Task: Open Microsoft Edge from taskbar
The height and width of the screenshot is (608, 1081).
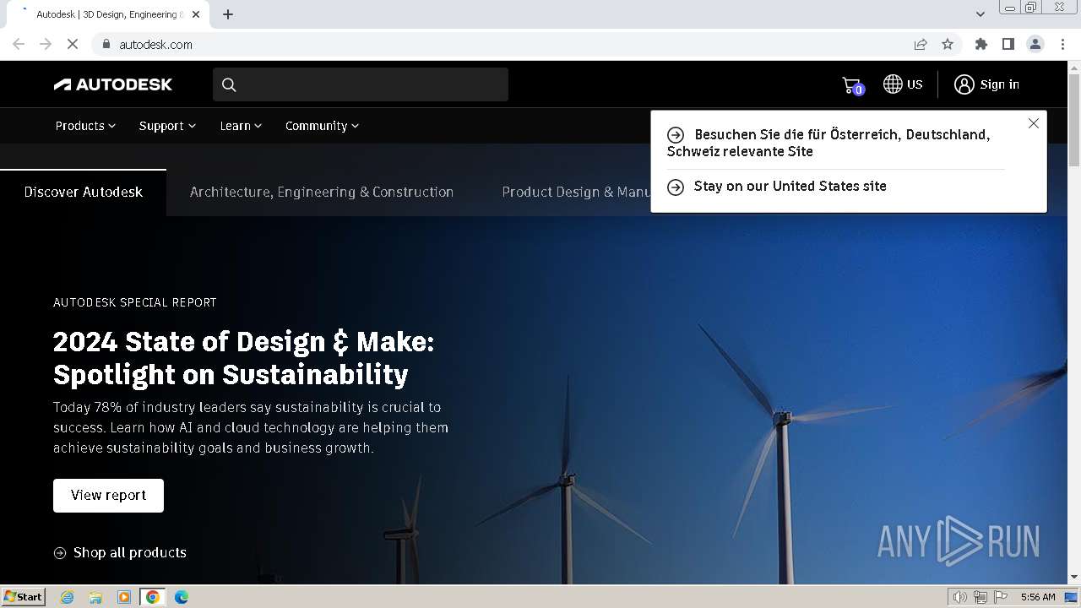Action: (182, 597)
